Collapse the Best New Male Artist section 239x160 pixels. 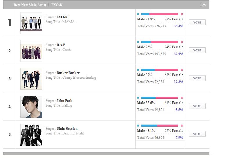(204, 5)
